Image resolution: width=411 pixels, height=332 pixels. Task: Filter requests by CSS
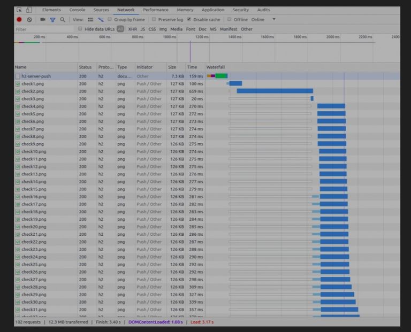(x=153, y=29)
